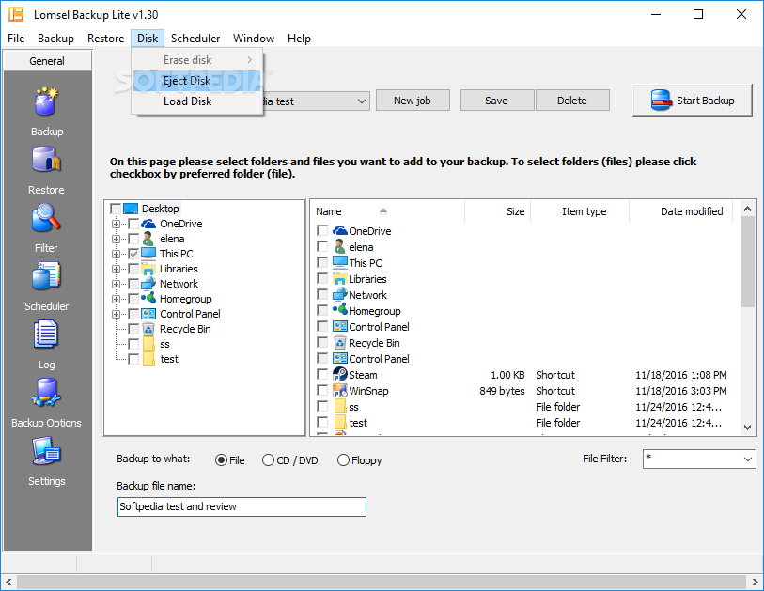The image size is (764, 591).
Task: Expand the This PC node in tree
Action: click(116, 254)
